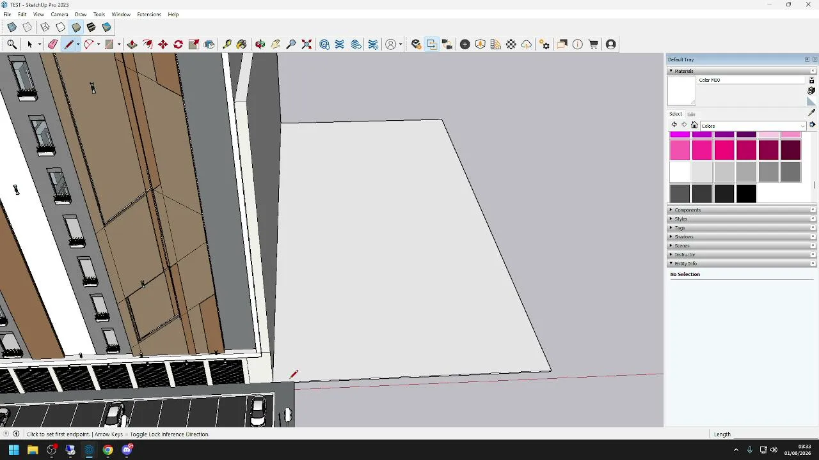This screenshot has width=819, height=460.
Task: Open the Extensions menu
Action: (149, 14)
